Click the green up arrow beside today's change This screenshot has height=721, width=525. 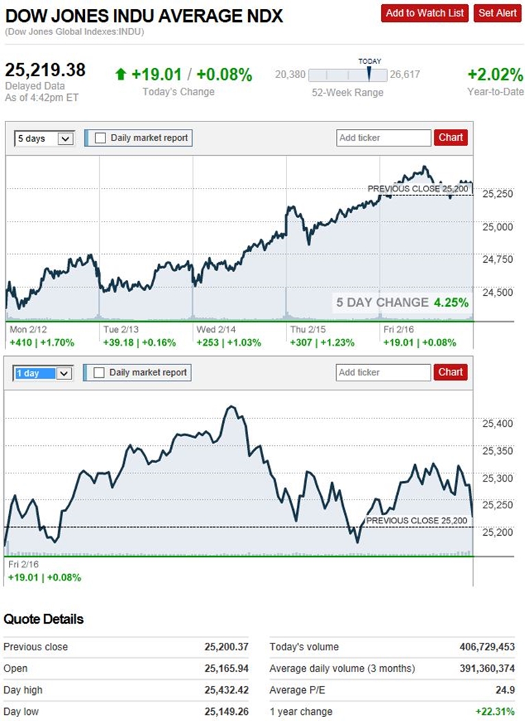pyautogui.click(x=121, y=75)
